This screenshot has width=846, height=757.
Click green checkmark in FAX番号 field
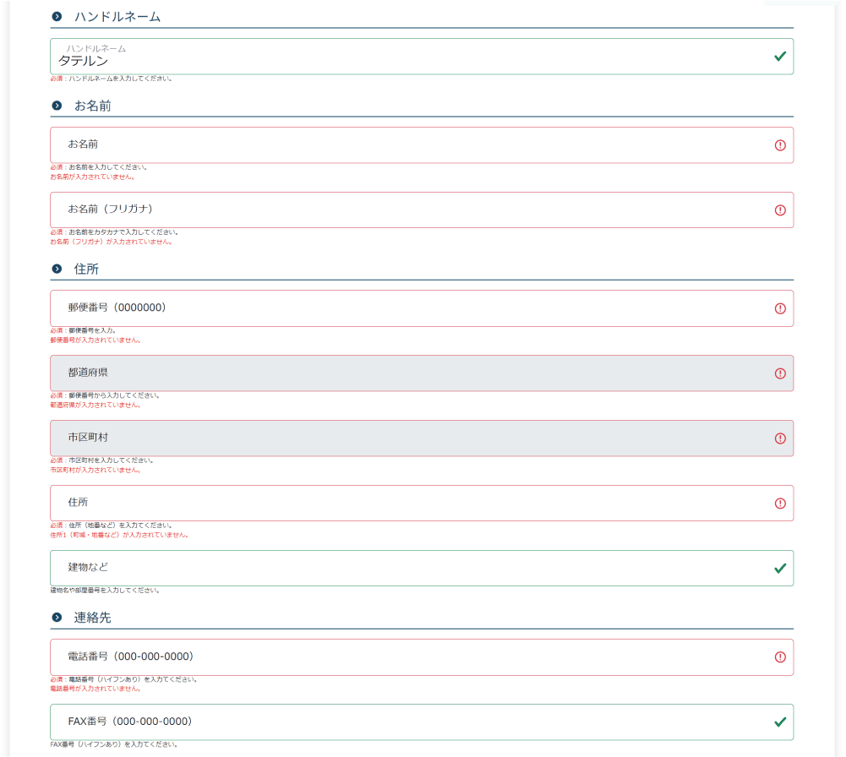click(x=780, y=722)
